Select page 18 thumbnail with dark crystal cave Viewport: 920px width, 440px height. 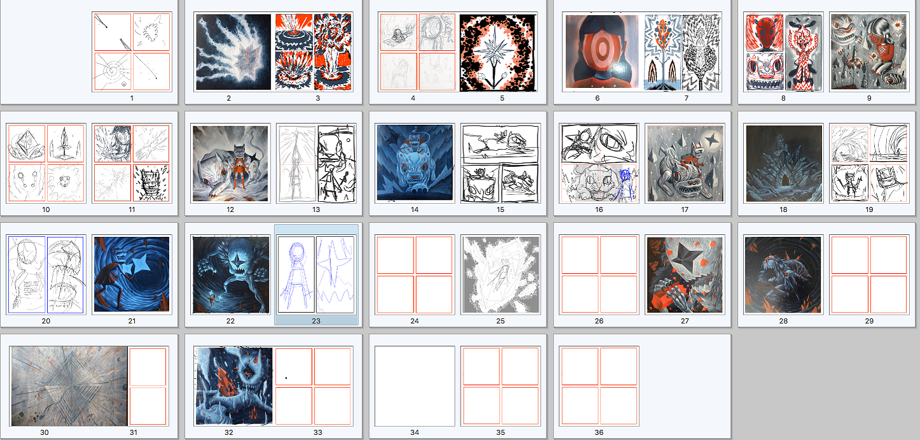784,164
